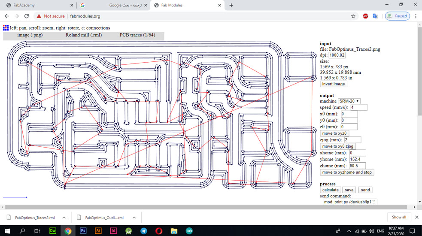Image resolution: width=422 pixels, height=236 pixels.
Task: Open the PCB traces (1/64) menu
Action: [137, 35]
